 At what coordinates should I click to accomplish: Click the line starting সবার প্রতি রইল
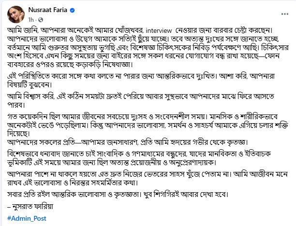coord(118,194)
